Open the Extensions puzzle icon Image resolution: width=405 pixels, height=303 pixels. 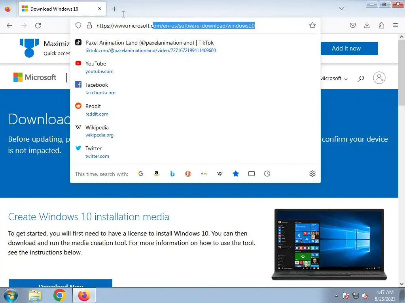click(x=381, y=25)
